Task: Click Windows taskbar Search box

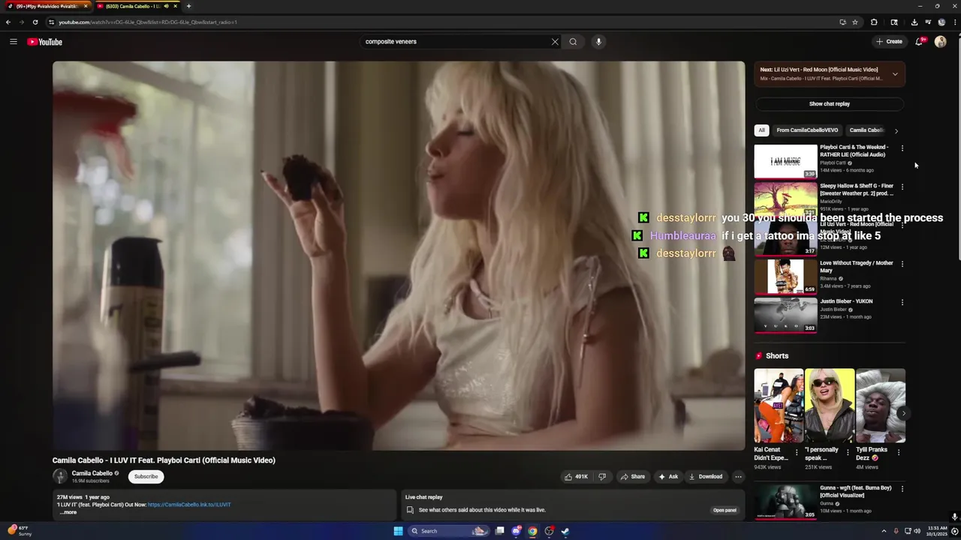Action: tap(448, 531)
